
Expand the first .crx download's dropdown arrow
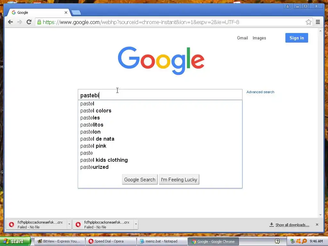(x=69, y=224)
